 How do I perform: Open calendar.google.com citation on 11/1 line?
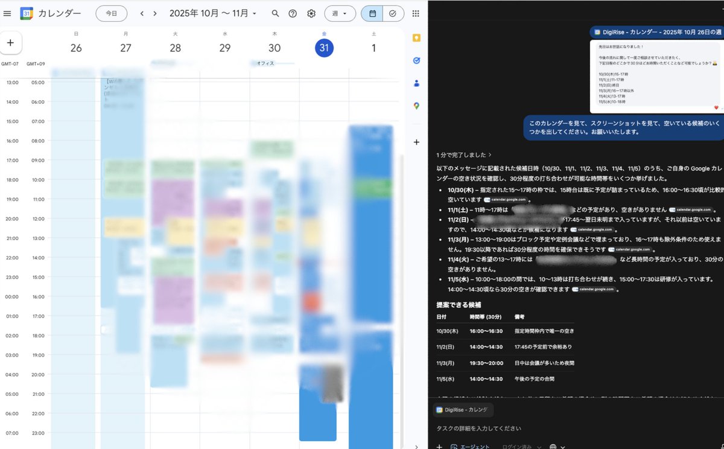pyautogui.click(x=692, y=209)
